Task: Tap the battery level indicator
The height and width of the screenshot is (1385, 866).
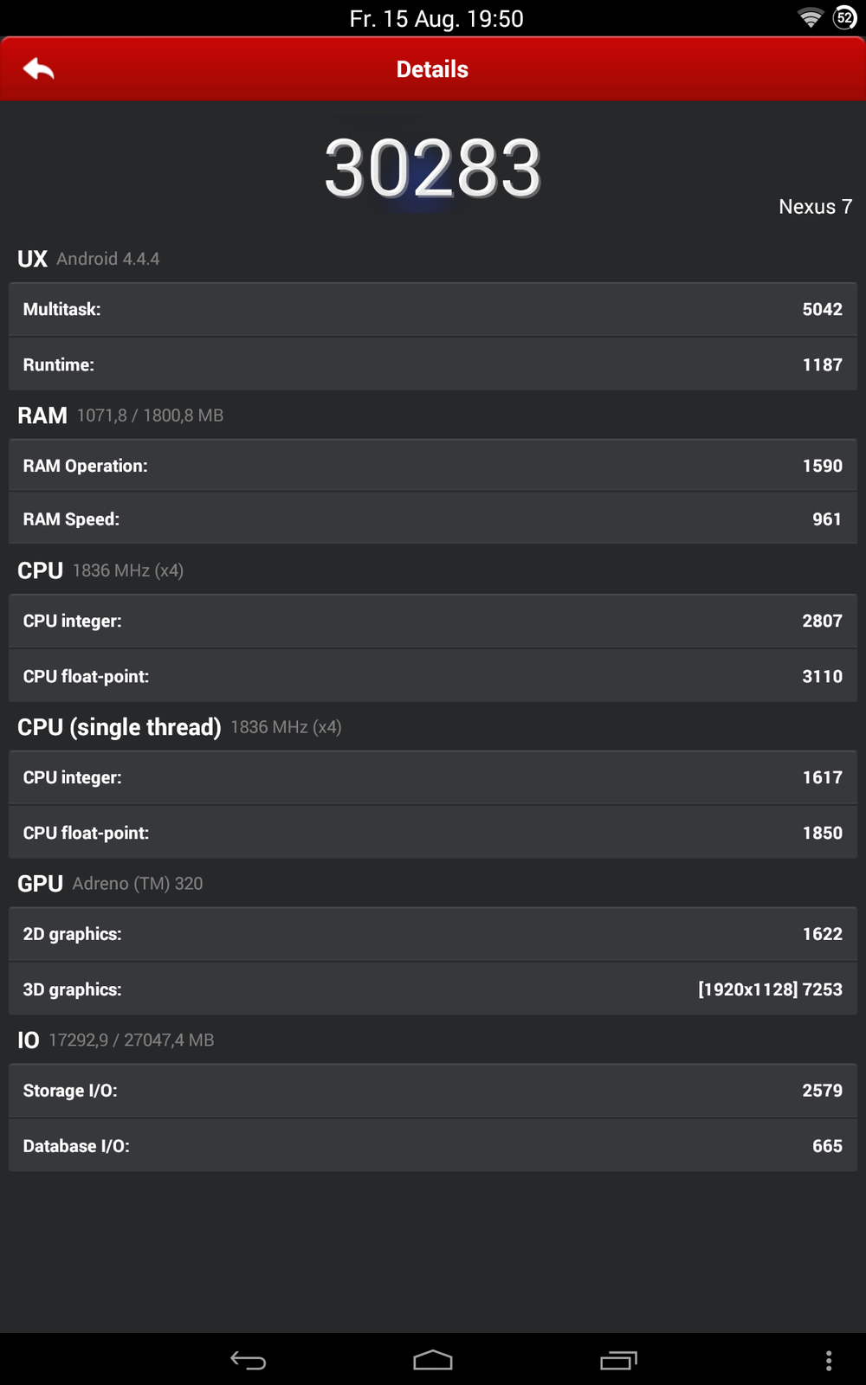Action: tap(844, 18)
